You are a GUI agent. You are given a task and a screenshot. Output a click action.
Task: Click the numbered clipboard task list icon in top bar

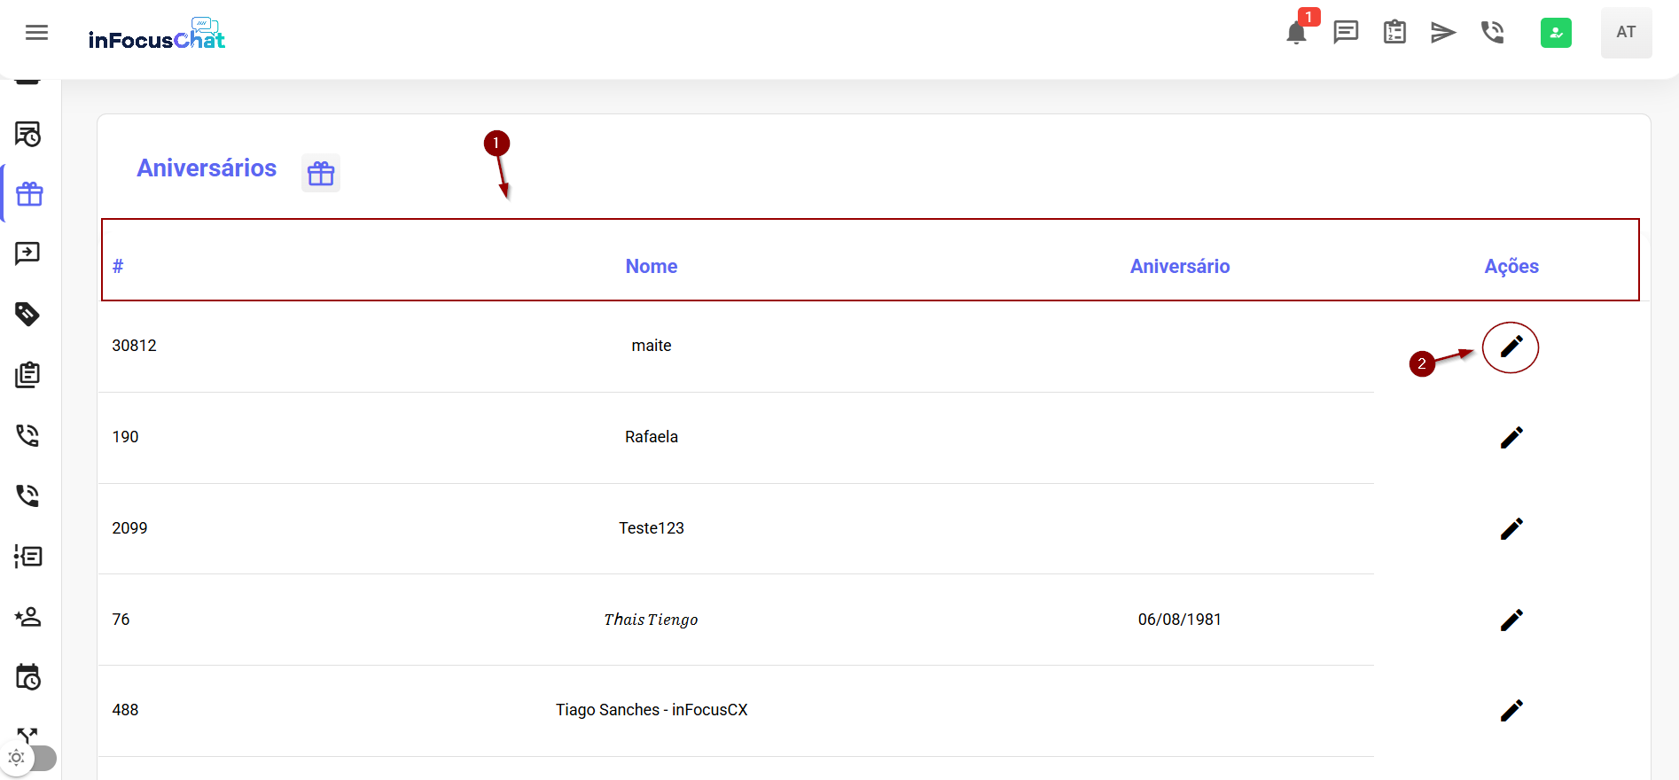[1394, 33]
